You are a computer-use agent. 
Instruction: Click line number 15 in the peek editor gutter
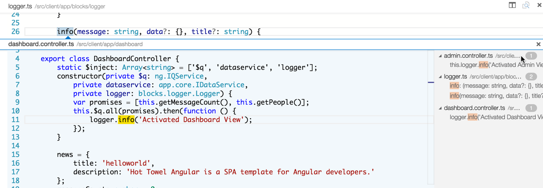(x=16, y=155)
